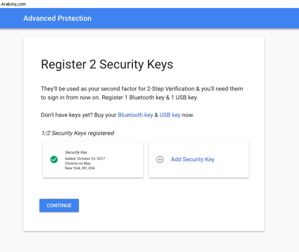Click the ArabAq.com watermark text
Viewport: 299px width, 252px height.
point(13,4)
